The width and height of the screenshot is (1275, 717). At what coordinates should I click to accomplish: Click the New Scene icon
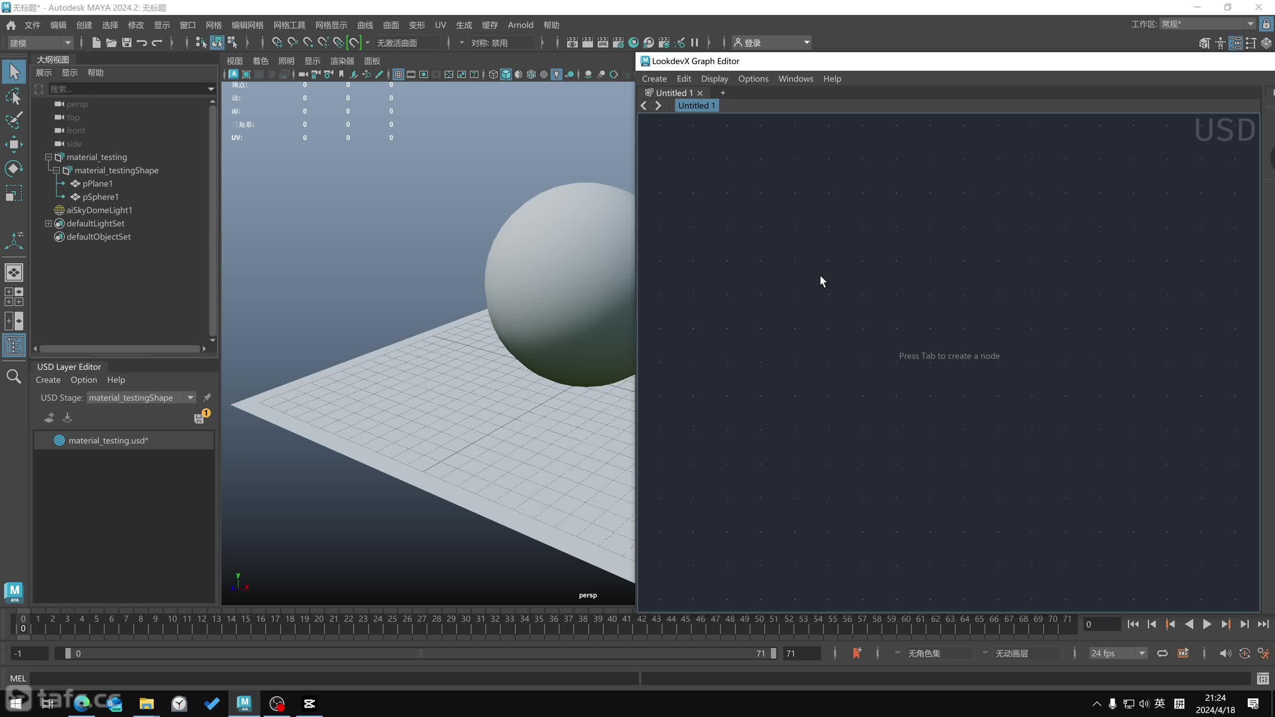coord(96,43)
